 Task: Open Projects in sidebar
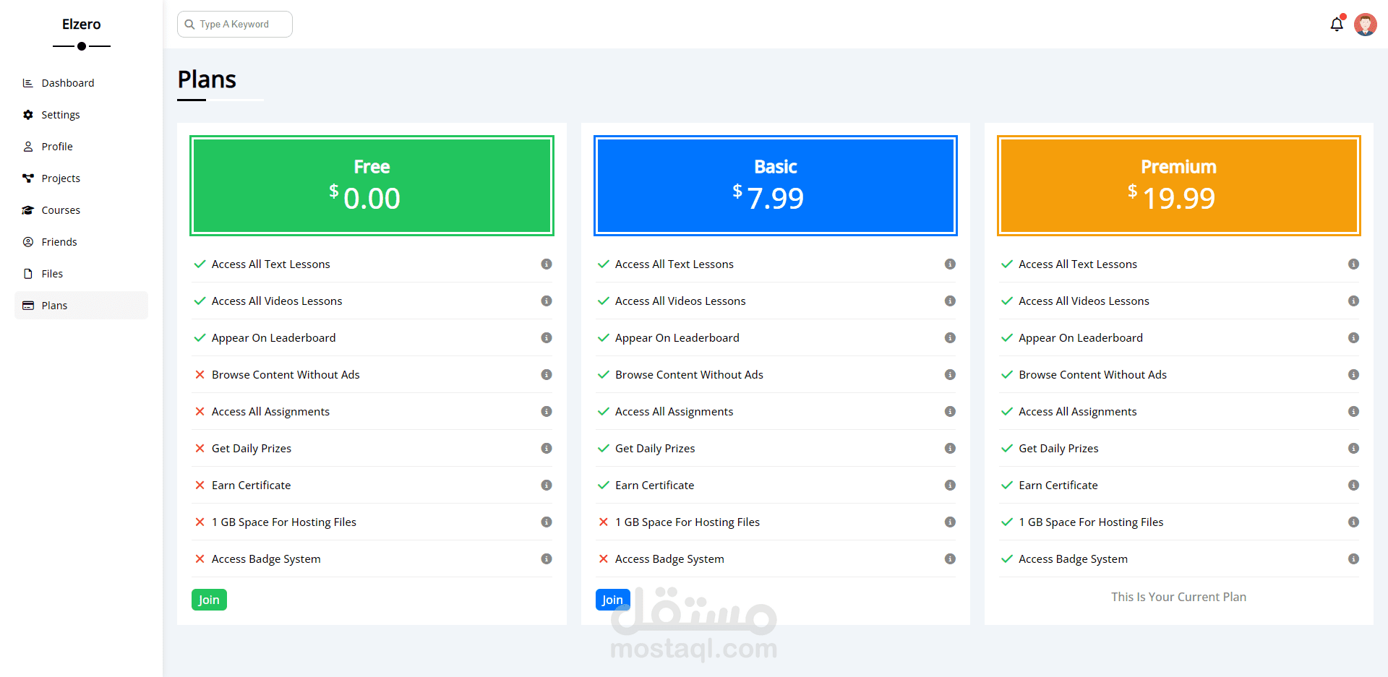(x=81, y=178)
